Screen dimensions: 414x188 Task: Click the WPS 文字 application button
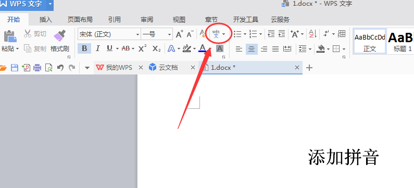[x=23, y=4]
